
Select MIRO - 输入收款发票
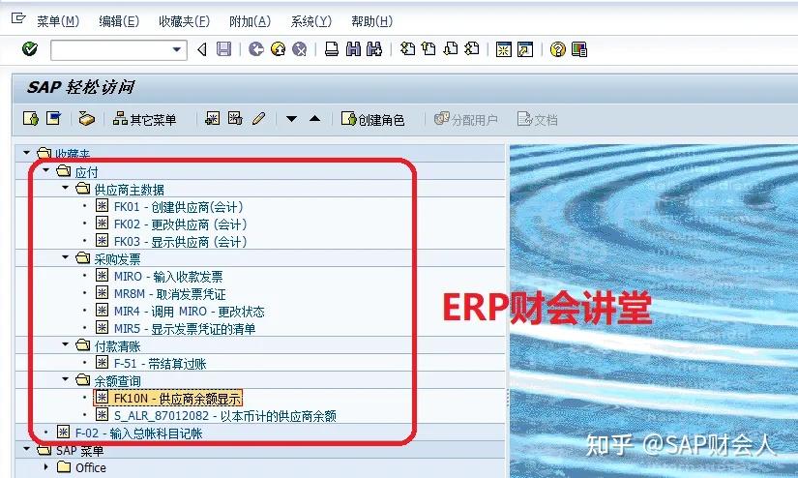pyautogui.click(x=168, y=276)
